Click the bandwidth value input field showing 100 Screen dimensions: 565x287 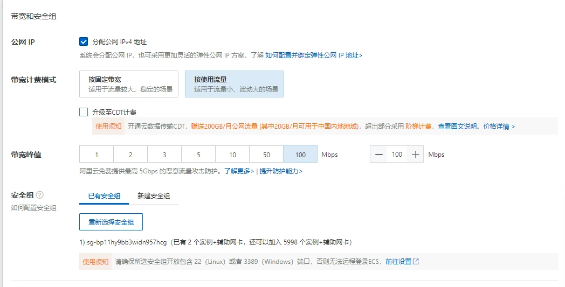(397, 155)
